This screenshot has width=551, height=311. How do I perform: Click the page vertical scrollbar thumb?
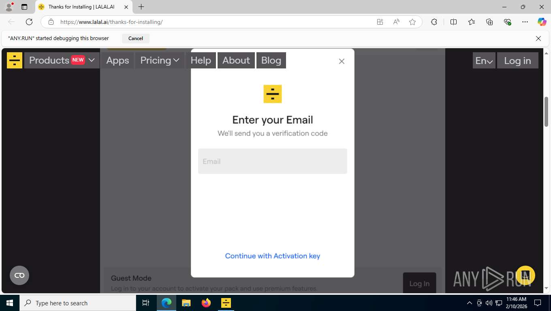pyautogui.click(x=546, y=112)
